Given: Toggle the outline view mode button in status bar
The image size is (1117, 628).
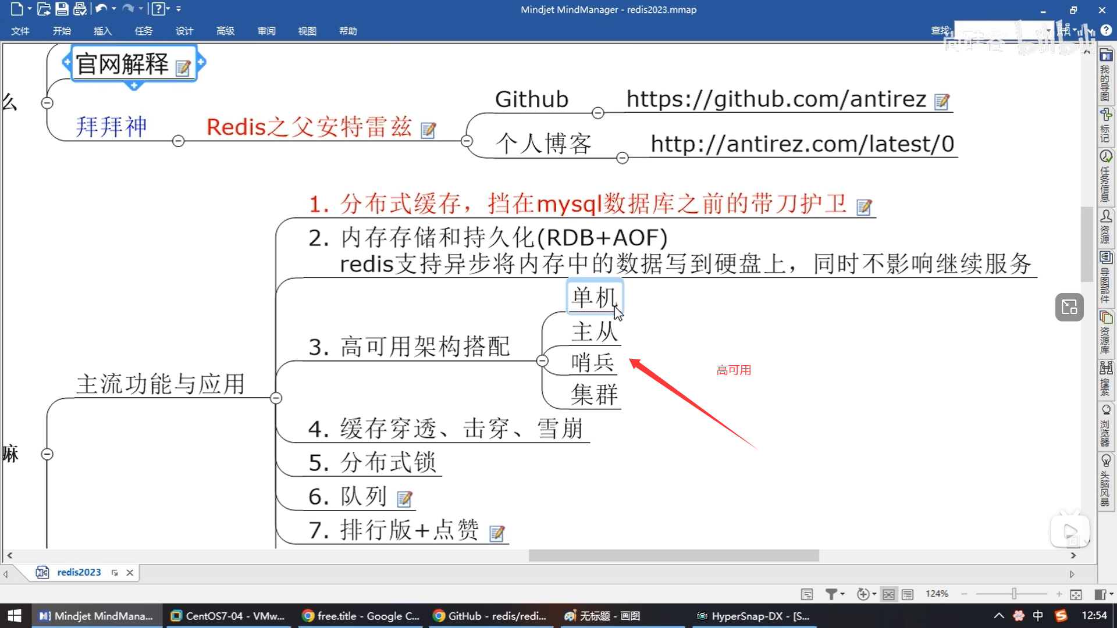Looking at the screenshot, I should [x=908, y=594].
